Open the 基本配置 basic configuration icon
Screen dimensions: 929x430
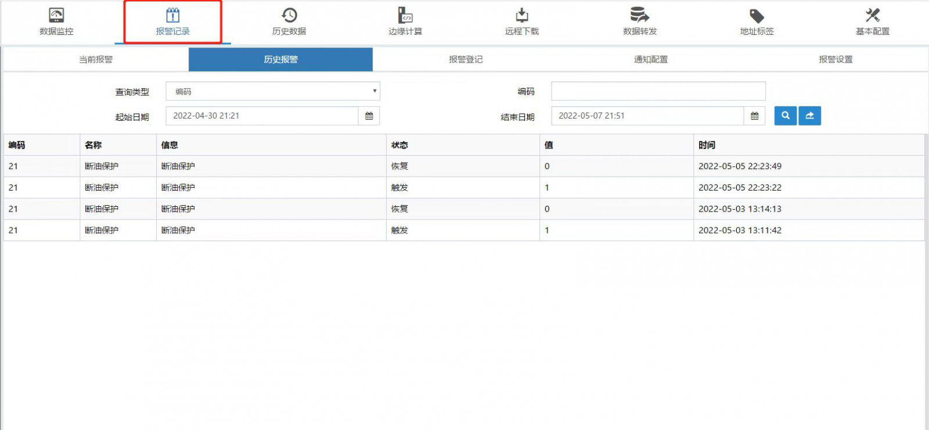[873, 16]
